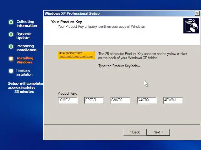The image size is (201, 150).
Task: Click the 'Installing Windows' orange label
Action: click(25, 60)
